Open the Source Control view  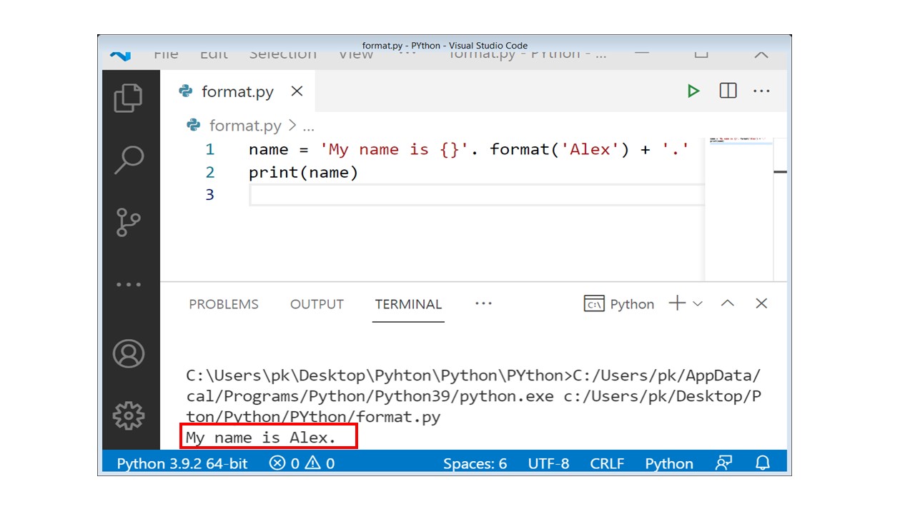[129, 221]
